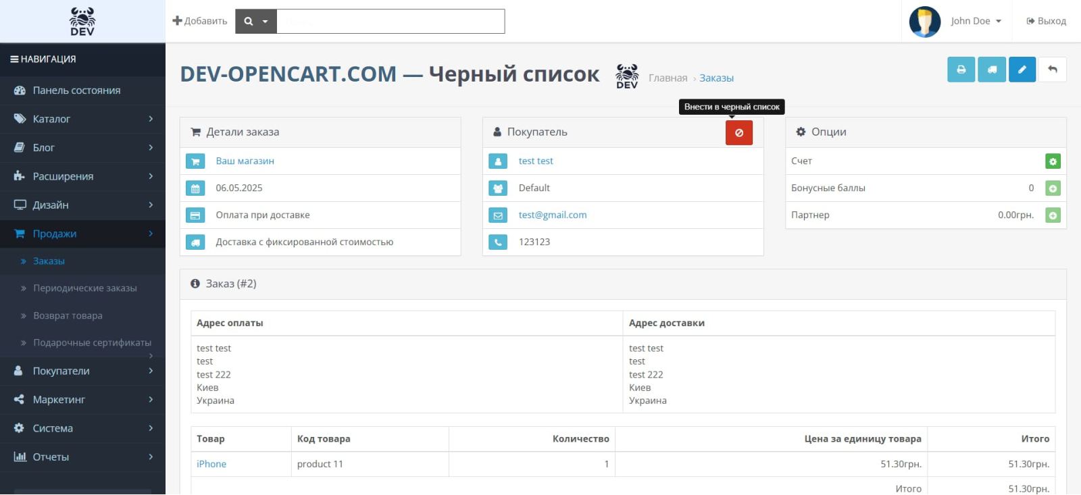
Task: Expand the Покупатели menu
Action: coord(82,371)
